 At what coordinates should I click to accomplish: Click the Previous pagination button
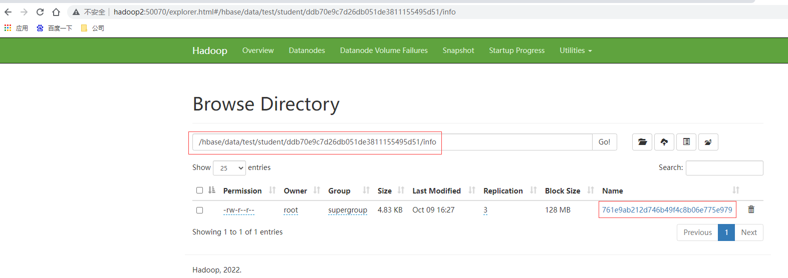pyautogui.click(x=697, y=232)
